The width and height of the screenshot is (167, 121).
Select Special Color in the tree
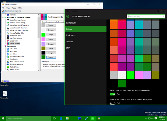13,41
